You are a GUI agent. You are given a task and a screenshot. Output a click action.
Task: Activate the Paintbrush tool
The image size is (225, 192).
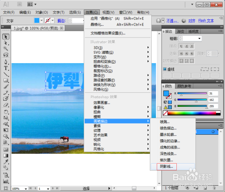(x=6, y=87)
